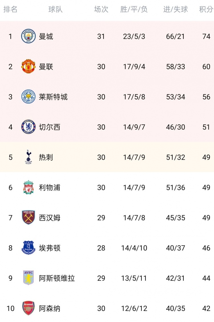
Task: Click the Everton club crest
Action: coord(28,248)
